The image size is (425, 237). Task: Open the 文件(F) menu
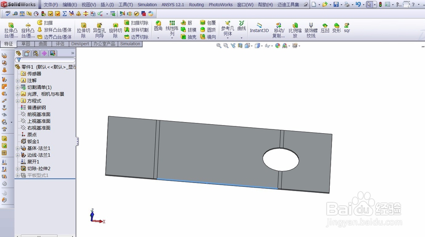click(51, 5)
